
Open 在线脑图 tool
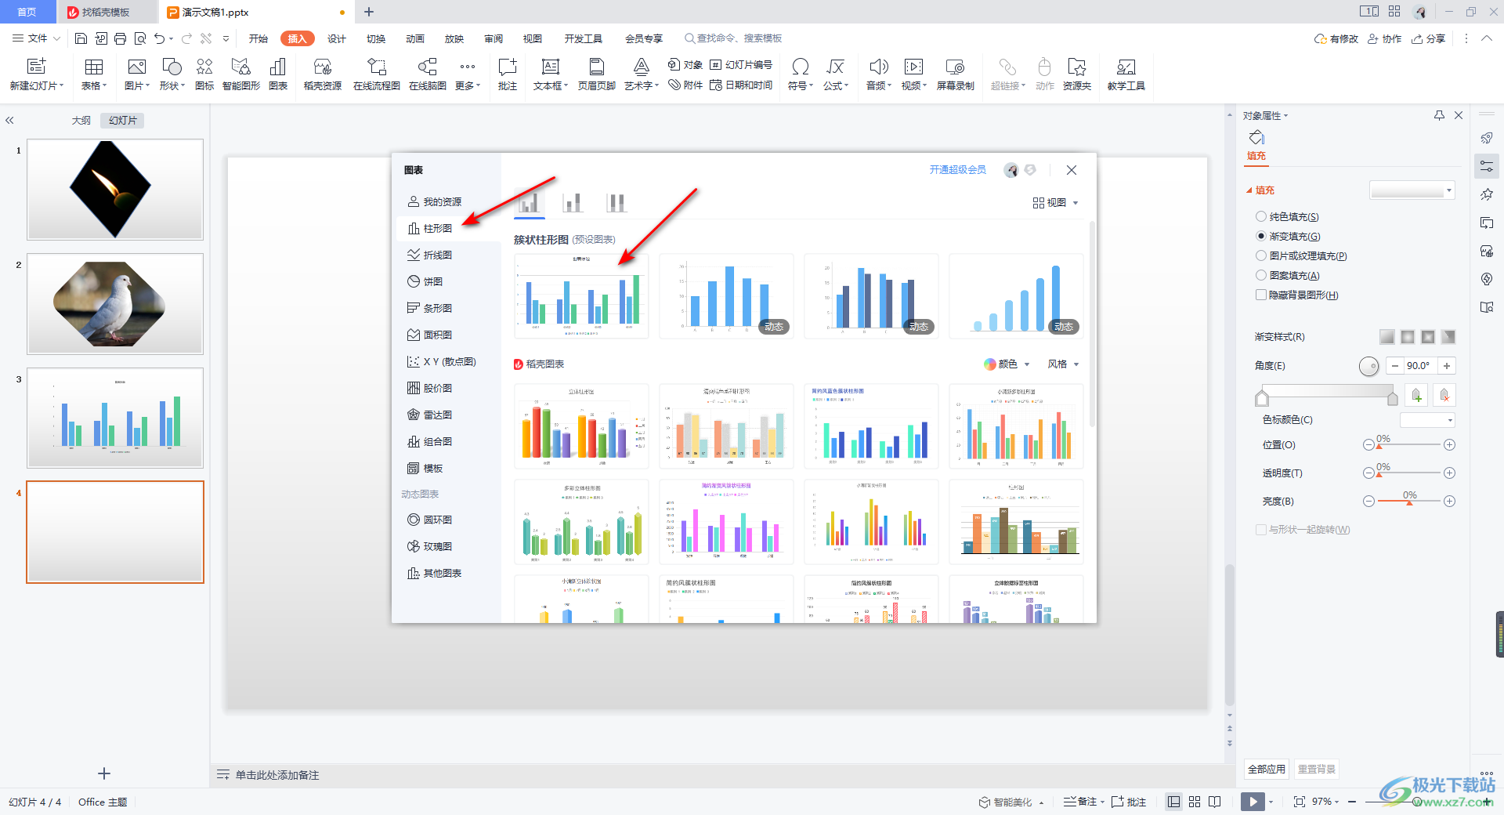(x=428, y=74)
